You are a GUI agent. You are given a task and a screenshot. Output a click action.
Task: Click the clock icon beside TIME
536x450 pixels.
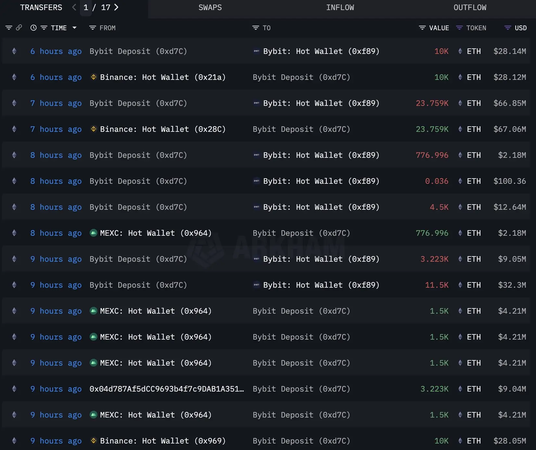[33, 28]
